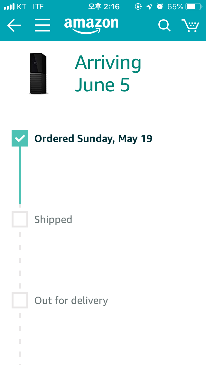This screenshot has width=206, height=365.
Task: Tap the Arriving June 5 heading
Action: [x=108, y=74]
